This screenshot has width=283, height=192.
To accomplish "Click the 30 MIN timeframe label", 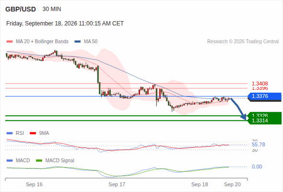I will 52,9.
